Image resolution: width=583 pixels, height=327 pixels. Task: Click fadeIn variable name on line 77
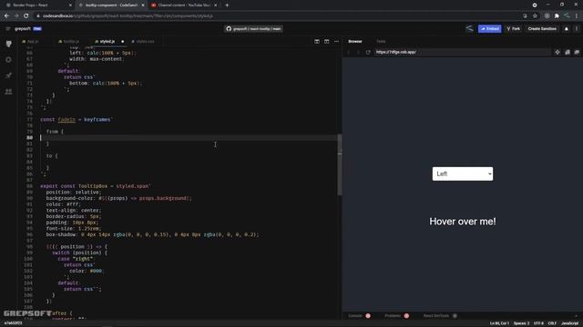coord(66,119)
